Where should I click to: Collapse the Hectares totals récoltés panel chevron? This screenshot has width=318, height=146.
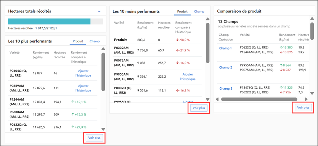(99, 11)
